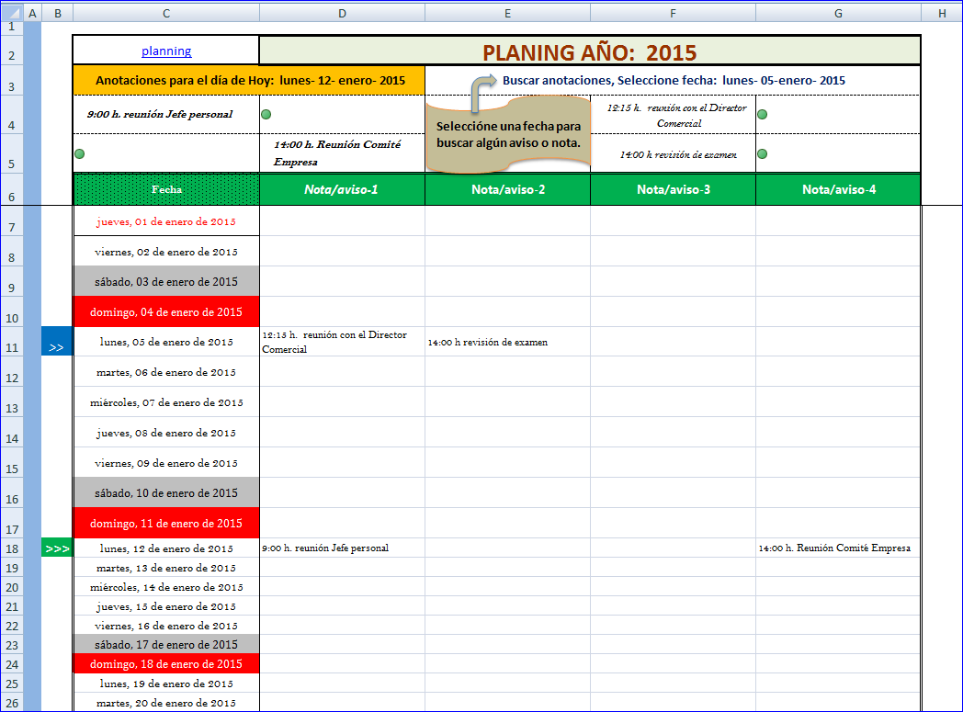Select cell lunes, 19 de enero de 2015

pyautogui.click(x=166, y=684)
